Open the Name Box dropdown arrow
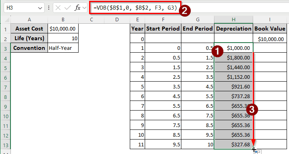The image size is (289, 154). 40,8
